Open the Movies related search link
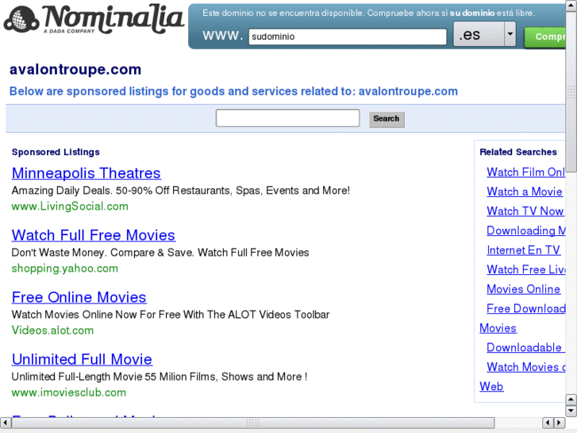Viewport: 577px width, 433px height. [x=498, y=328]
